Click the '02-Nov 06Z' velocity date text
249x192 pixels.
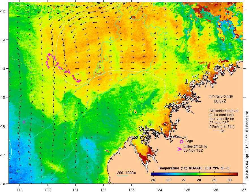pyautogui.click(x=219, y=123)
